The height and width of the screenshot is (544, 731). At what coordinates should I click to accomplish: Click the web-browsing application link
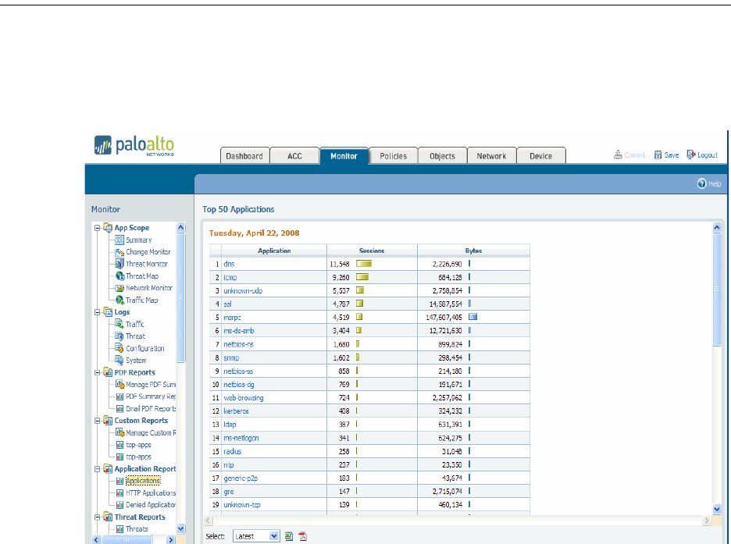click(x=244, y=398)
